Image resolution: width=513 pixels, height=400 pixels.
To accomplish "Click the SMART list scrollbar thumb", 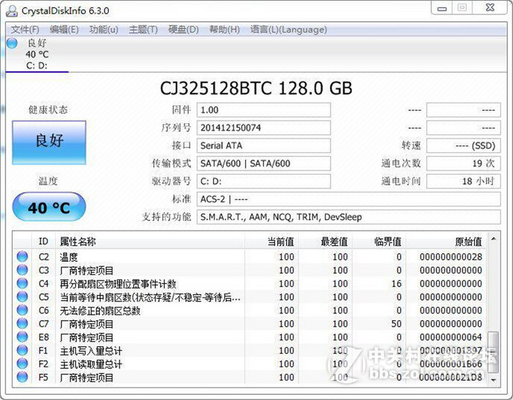I will coord(493,353).
